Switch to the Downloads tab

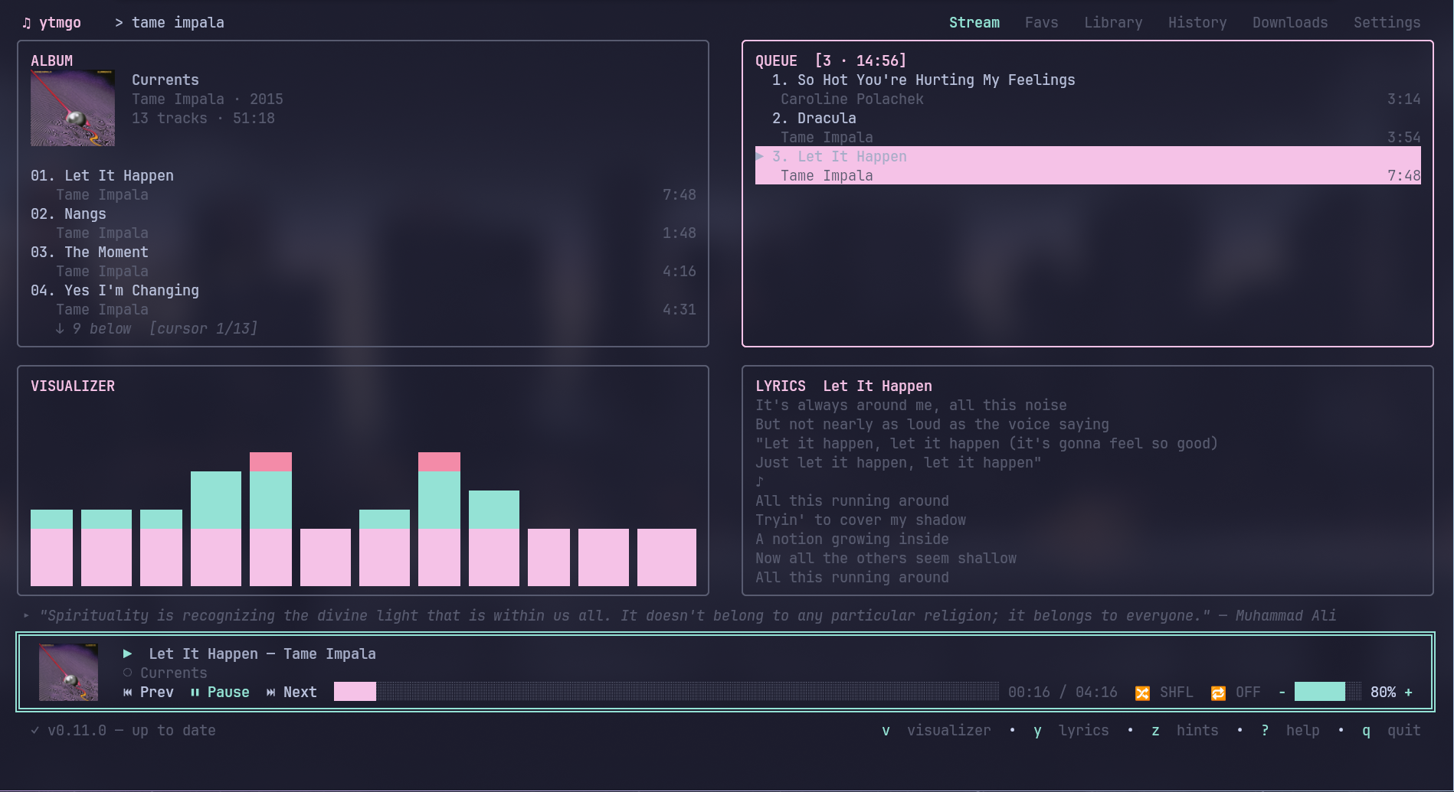point(1290,23)
